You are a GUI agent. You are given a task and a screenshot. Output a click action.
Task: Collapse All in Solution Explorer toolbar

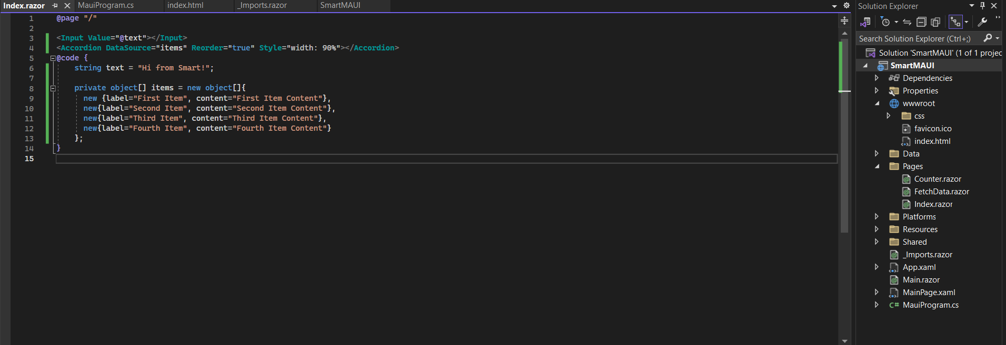tap(921, 22)
